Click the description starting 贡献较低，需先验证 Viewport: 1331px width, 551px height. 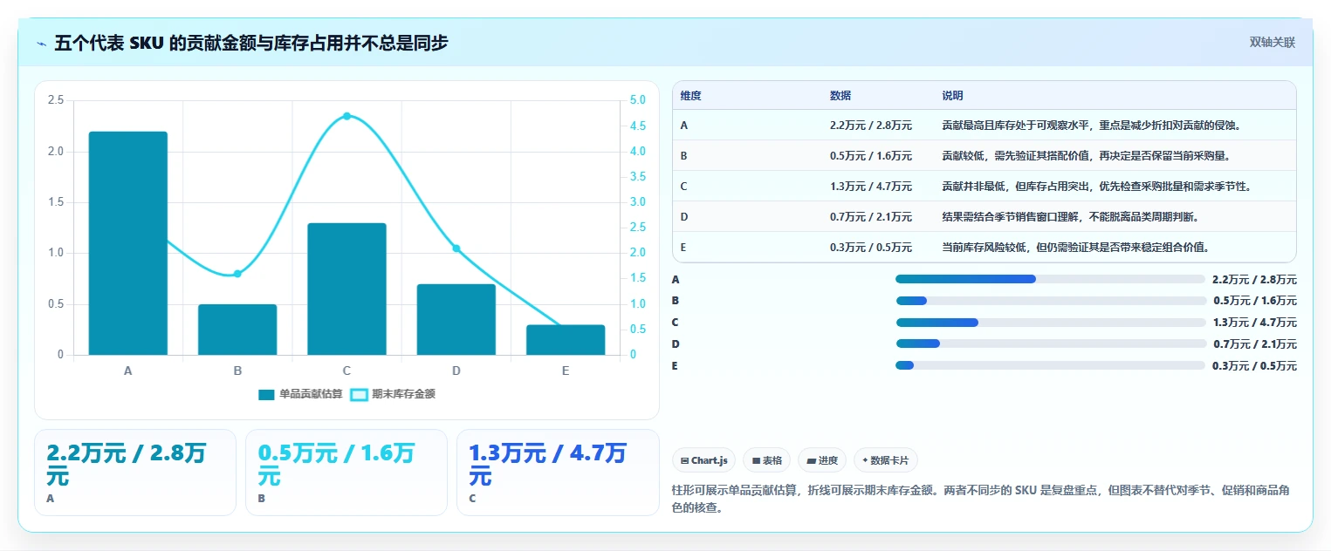1087,156
